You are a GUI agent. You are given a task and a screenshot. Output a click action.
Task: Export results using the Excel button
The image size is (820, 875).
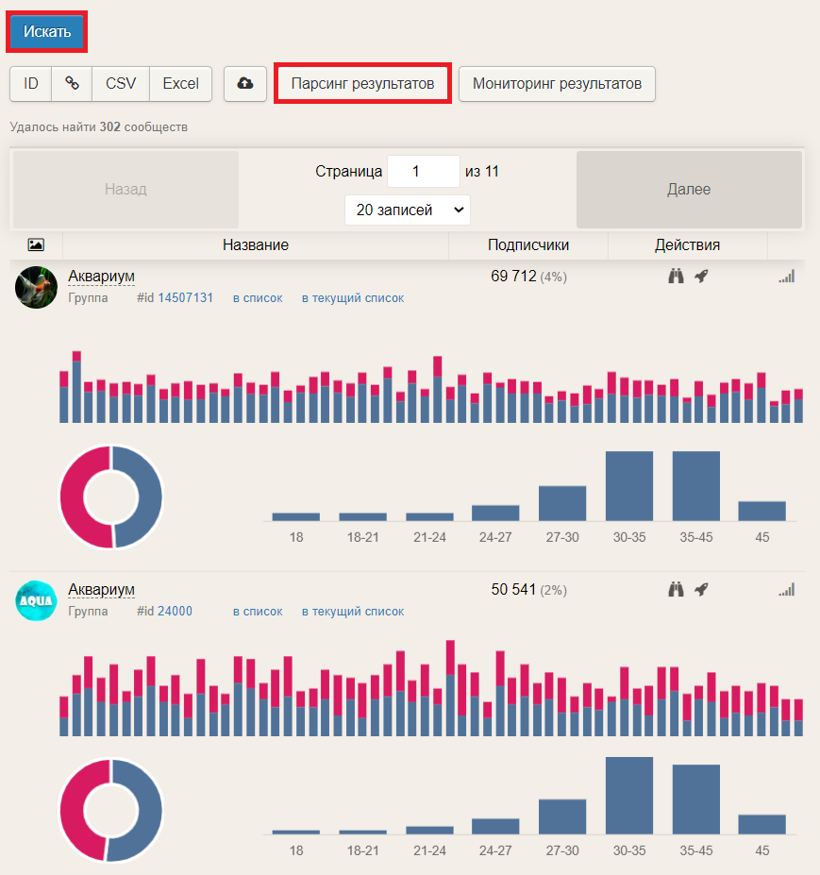pyautogui.click(x=180, y=83)
